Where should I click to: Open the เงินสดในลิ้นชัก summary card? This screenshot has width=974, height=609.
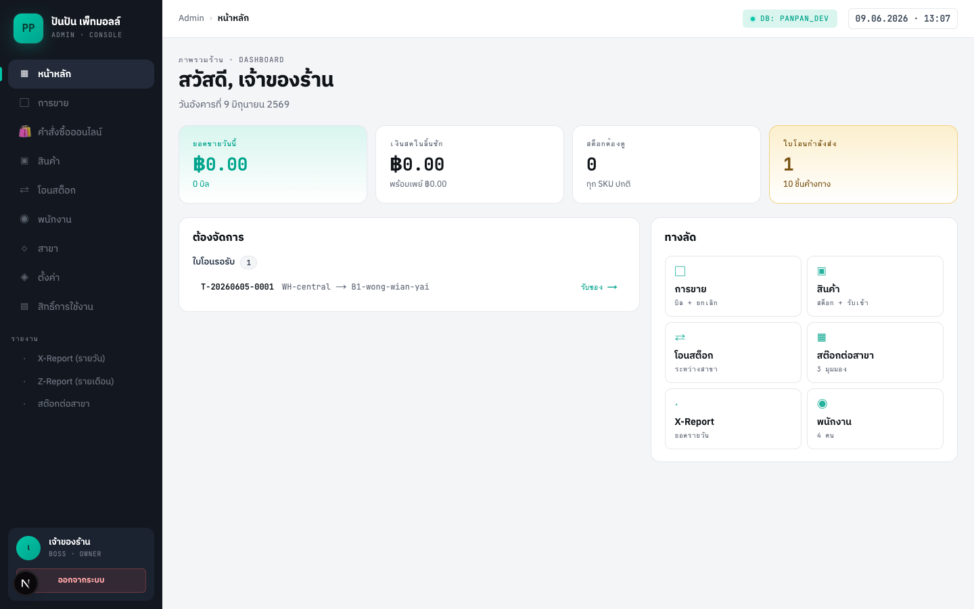point(469,164)
